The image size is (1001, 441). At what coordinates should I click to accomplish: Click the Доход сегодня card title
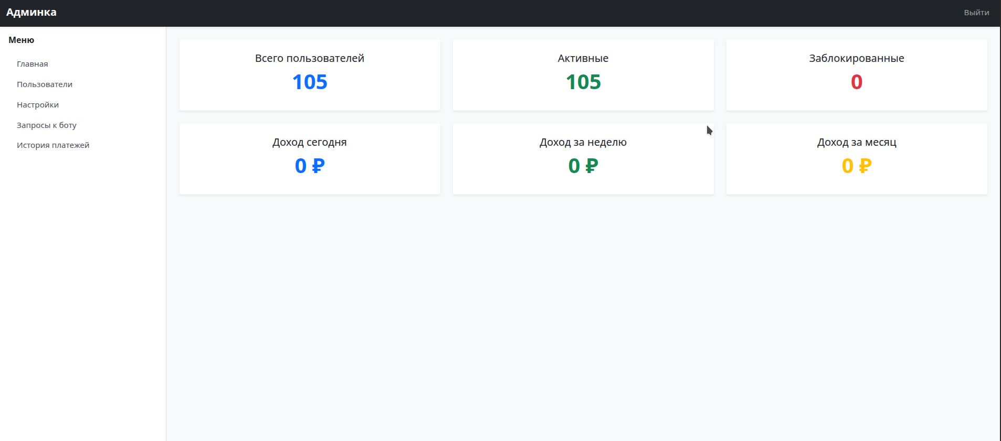[x=310, y=142]
